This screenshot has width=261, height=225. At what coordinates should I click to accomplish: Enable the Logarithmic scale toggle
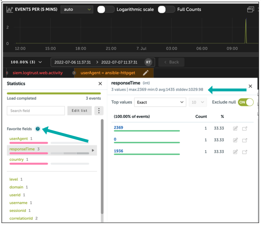(x=106, y=10)
